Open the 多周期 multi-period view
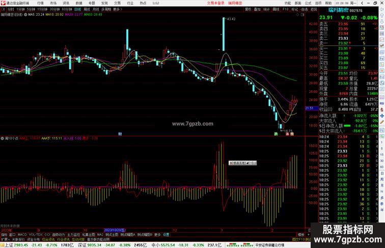Screen dimensions: 385x248 point(106,9)
